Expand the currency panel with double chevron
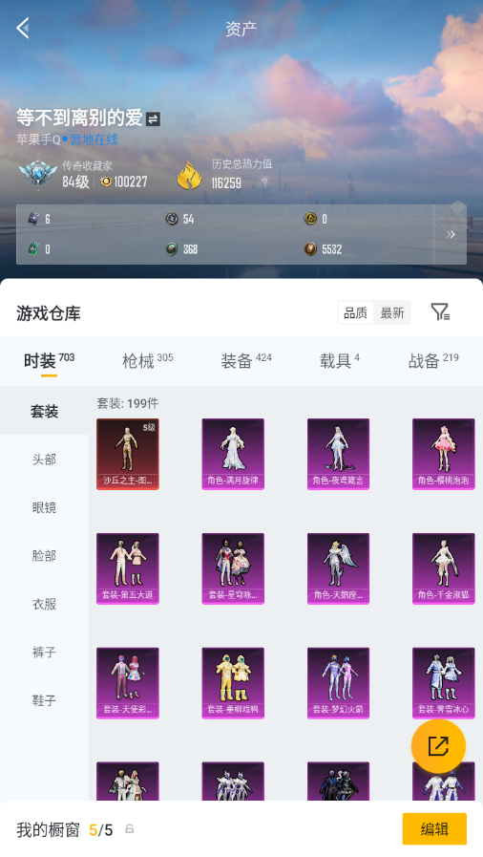Viewport: 483px width, 857px height. [x=451, y=234]
